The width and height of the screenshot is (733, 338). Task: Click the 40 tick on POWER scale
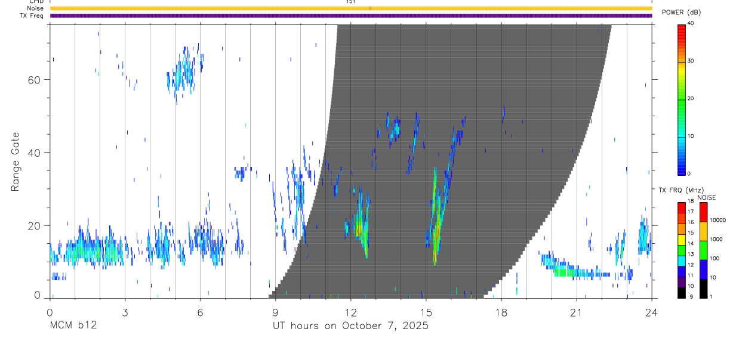(691, 24)
